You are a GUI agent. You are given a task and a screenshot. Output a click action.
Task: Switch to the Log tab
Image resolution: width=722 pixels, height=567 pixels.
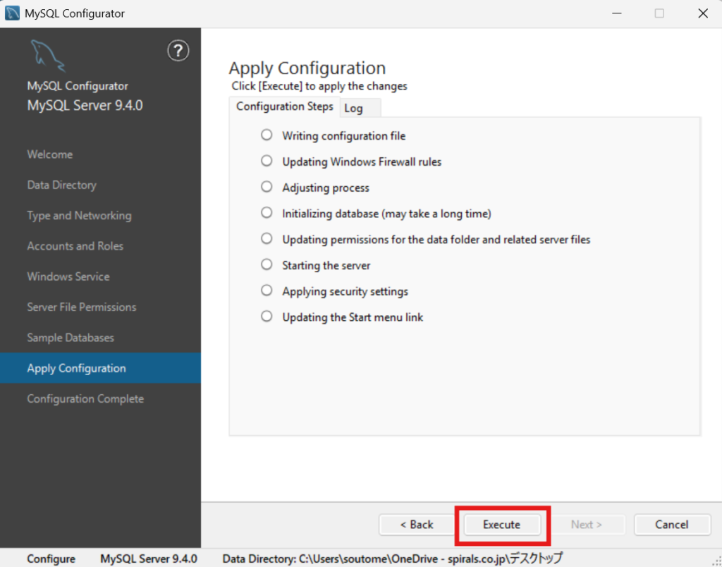click(354, 108)
